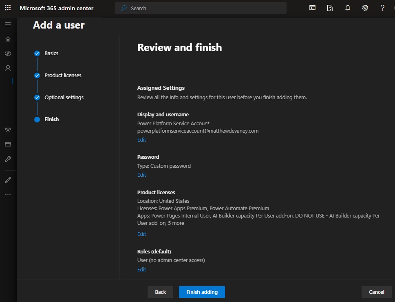The width and height of the screenshot is (395, 302).
Task: Select powerplatformserviceaccount@matthewdevaney.com text
Action: click(x=198, y=131)
